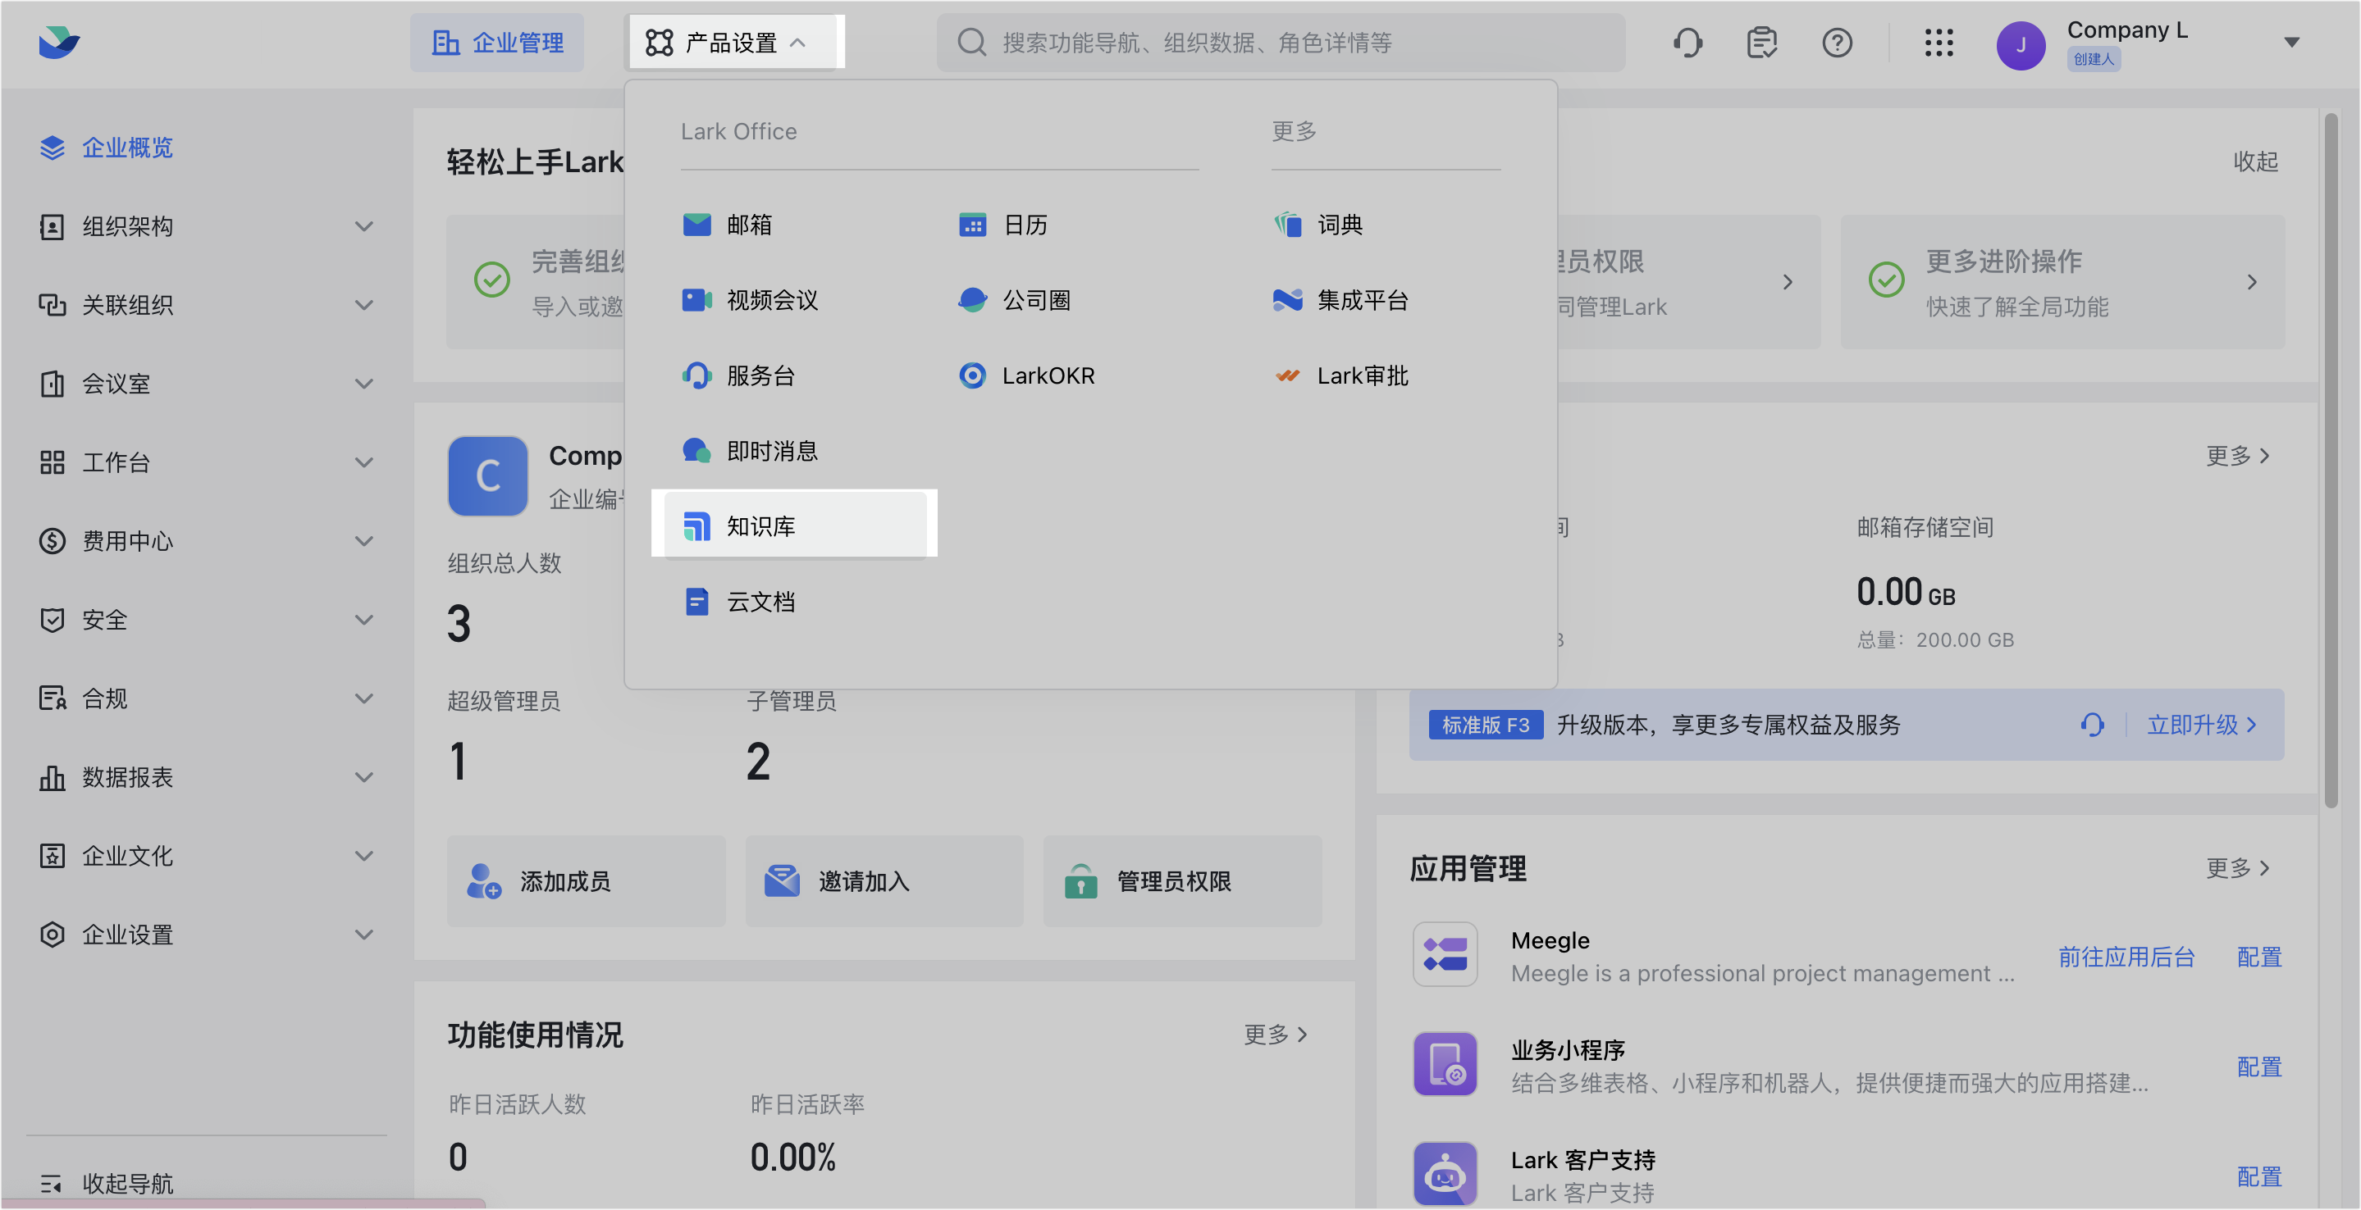2361x1210 pixels.
Task: Open 更多 above 邮箱存储空间
Action: [2237, 455]
